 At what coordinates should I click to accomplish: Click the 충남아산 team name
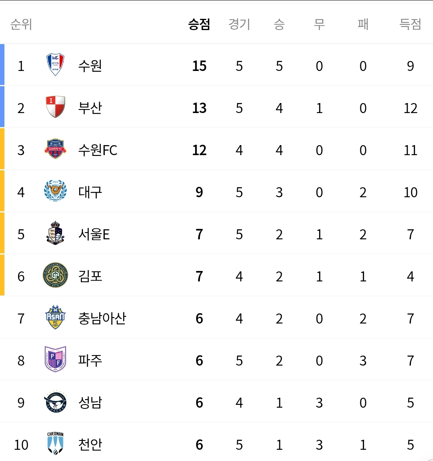coord(102,318)
